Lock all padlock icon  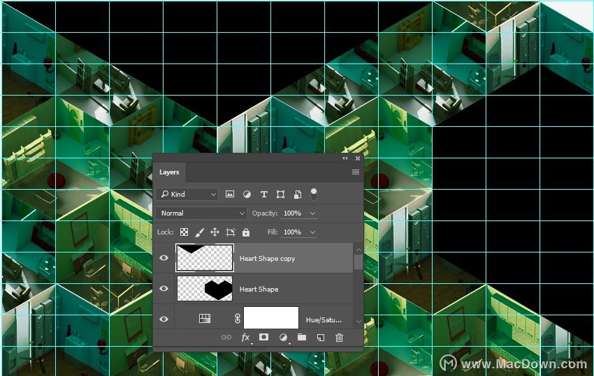coord(246,232)
